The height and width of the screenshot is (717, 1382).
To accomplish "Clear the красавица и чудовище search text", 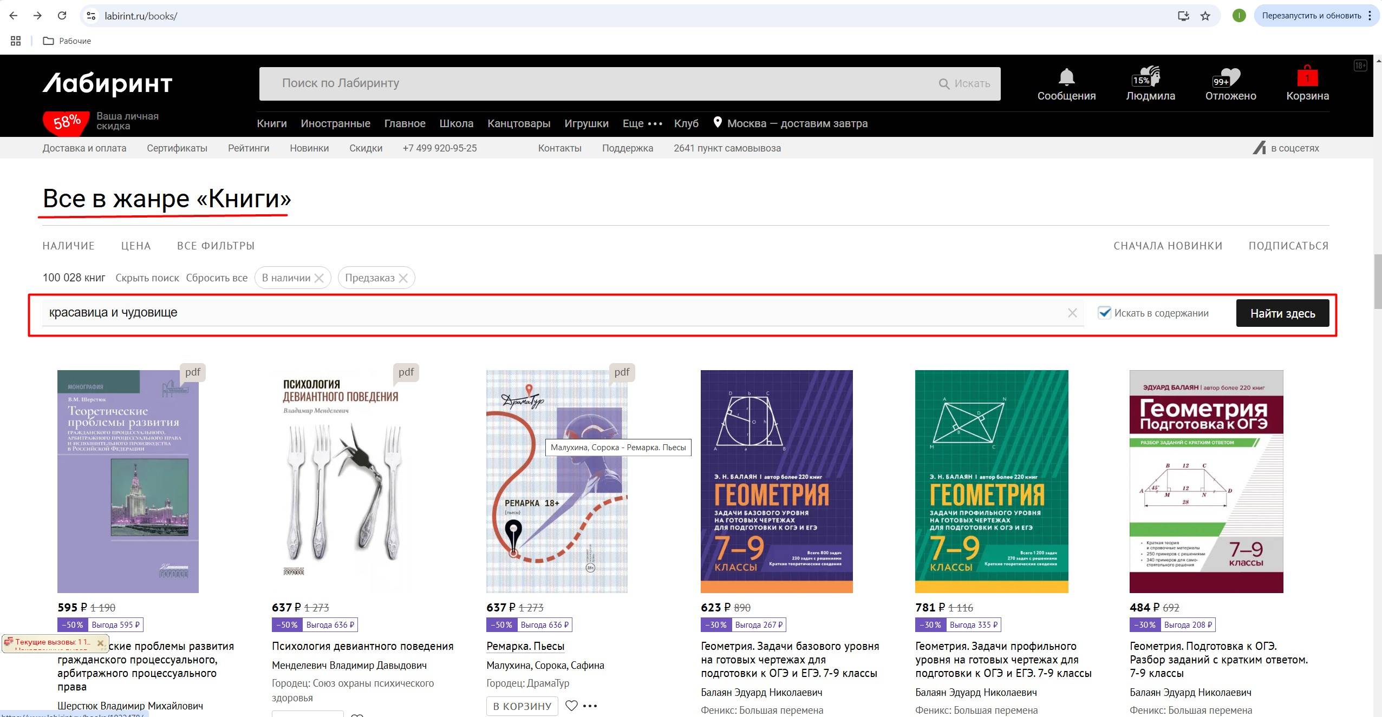I will coord(1072,313).
